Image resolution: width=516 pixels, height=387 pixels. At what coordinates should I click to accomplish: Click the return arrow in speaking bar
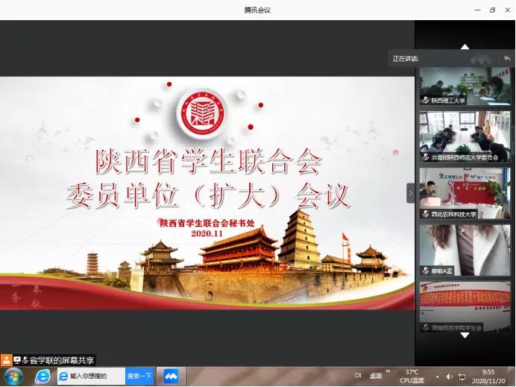pos(507,58)
